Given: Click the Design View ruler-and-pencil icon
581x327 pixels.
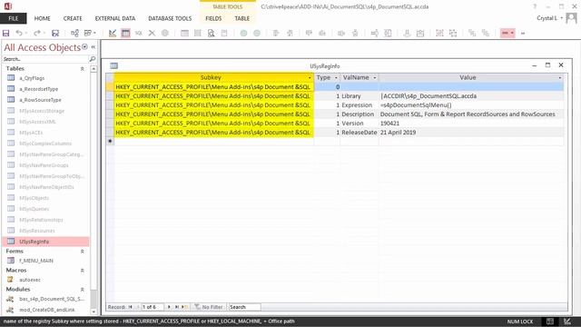Looking at the screenshot, I should [113, 33].
